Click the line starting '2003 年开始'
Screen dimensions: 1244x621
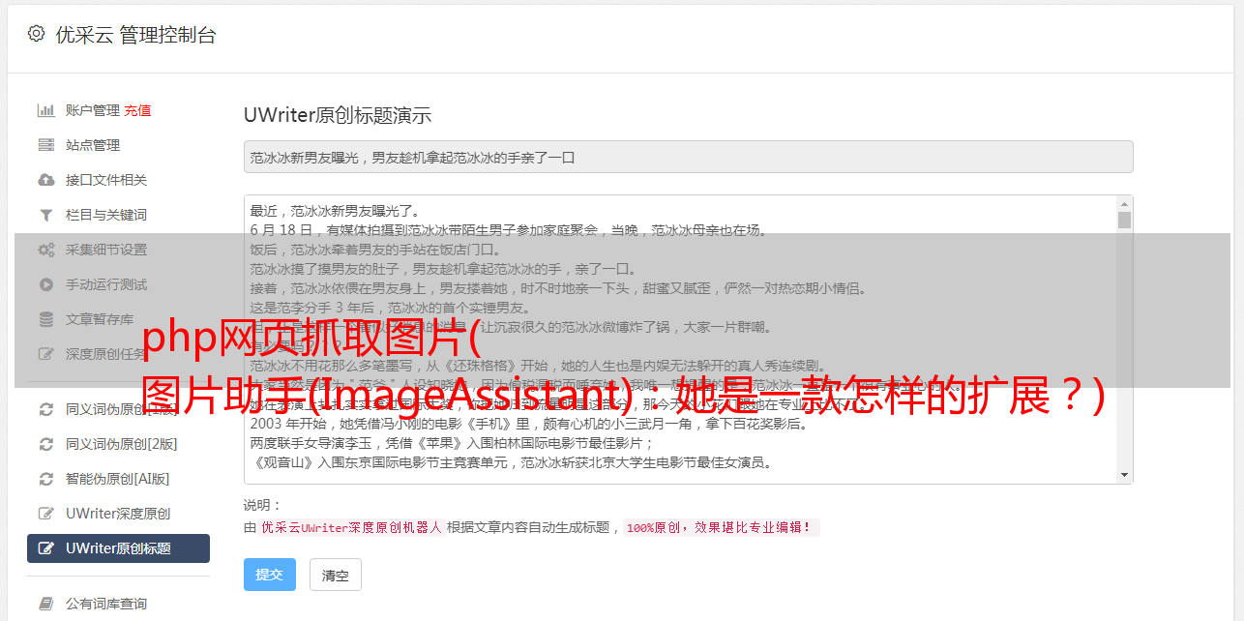[528, 424]
